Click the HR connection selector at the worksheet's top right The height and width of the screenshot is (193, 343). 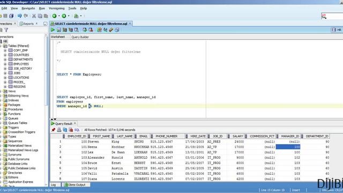337,30
